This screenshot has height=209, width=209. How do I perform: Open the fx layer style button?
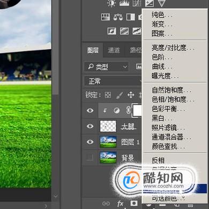[120, 204]
